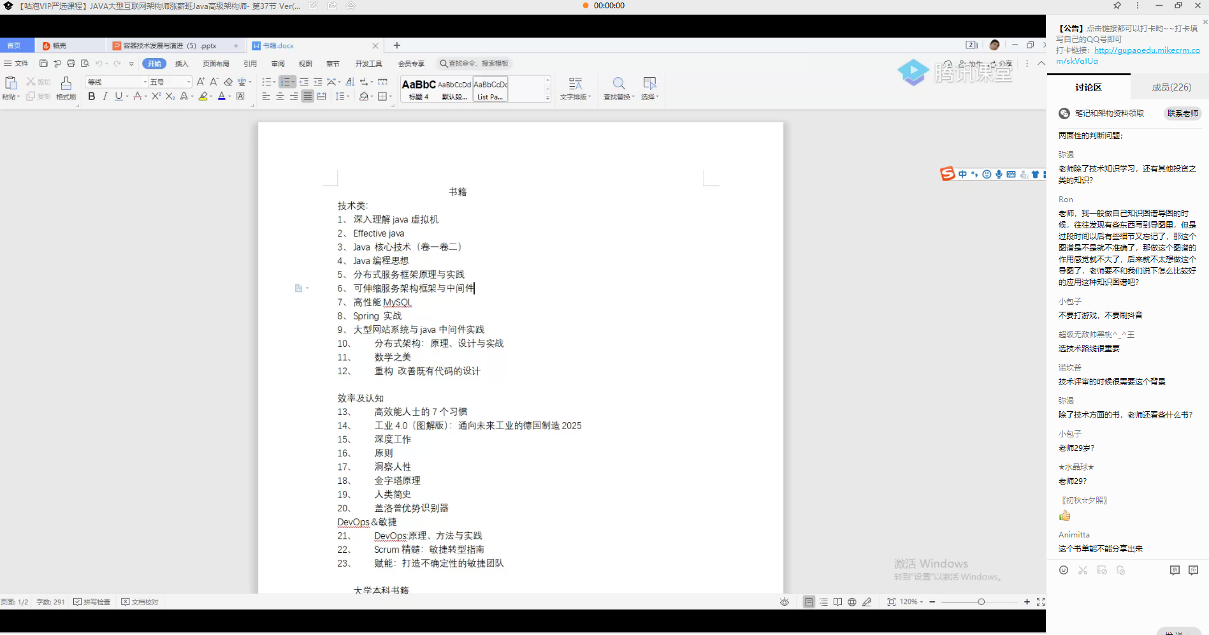Open Find and Replace tool
Screen dimensions: 1209x635
[618, 88]
